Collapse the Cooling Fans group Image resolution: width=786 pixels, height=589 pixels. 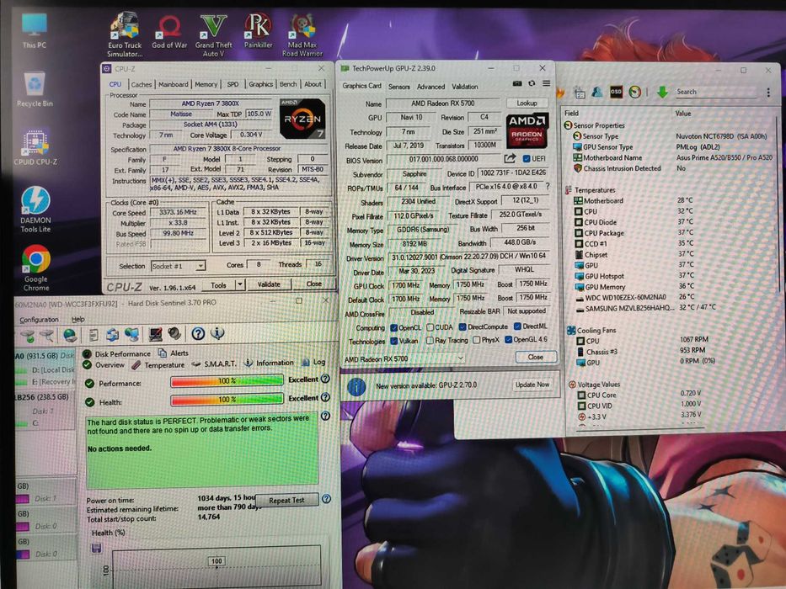[571, 330]
